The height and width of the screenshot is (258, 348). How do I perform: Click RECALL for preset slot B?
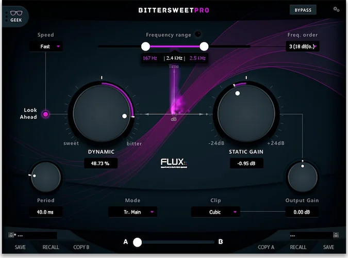[298, 247]
